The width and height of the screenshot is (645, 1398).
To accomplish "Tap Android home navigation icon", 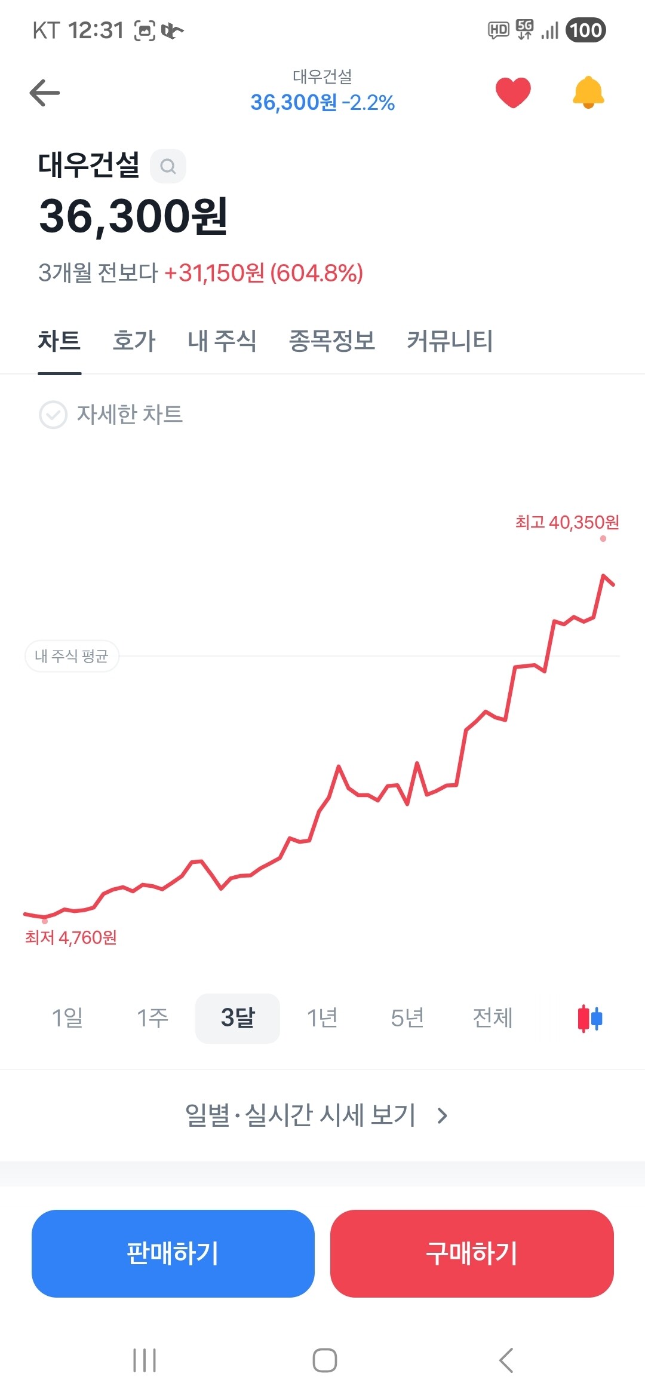I will (325, 1360).
